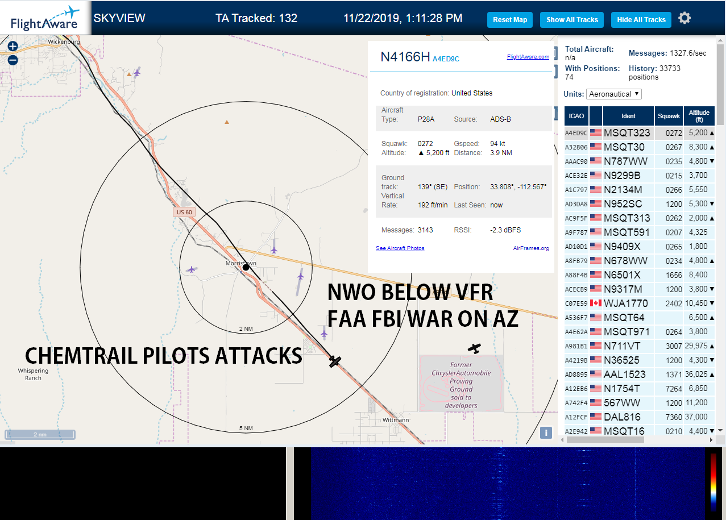Select the N1754T row
Image resolution: width=726 pixels, height=520 pixels.
(x=640, y=389)
